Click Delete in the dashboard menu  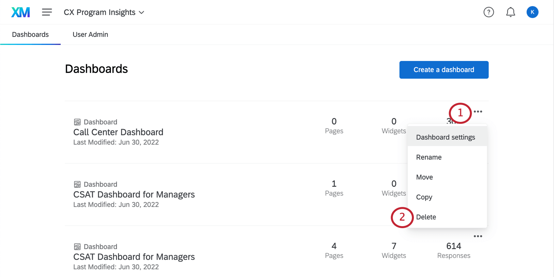click(426, 217)
